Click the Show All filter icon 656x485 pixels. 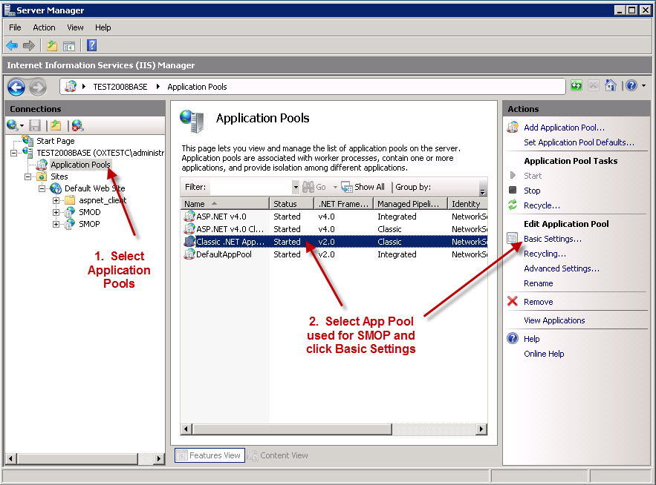point(346,187)
